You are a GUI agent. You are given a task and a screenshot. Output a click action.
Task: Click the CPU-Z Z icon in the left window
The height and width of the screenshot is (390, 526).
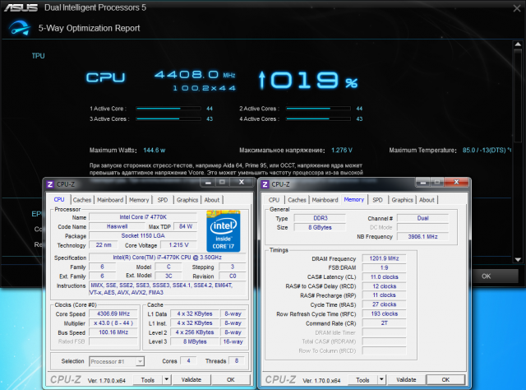click(50, 184)
